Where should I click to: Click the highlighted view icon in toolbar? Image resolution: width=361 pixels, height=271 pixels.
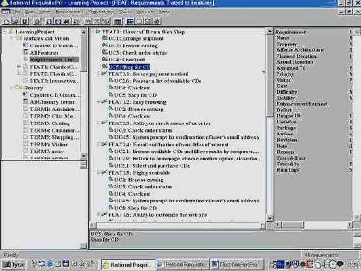point(130,22)
